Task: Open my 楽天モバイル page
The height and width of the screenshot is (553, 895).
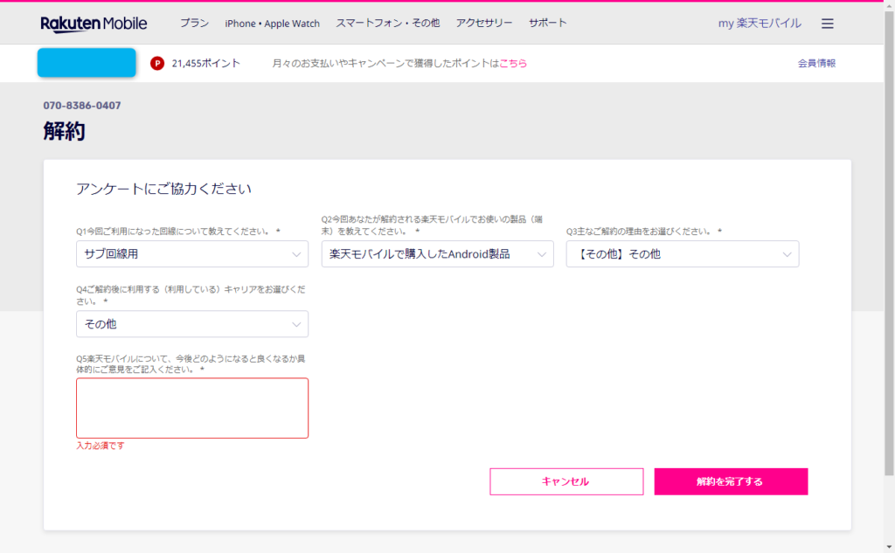Action: (759, 24)
